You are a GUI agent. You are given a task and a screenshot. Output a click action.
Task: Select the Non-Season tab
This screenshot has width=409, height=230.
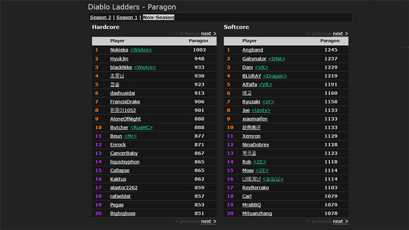(159, 18)
